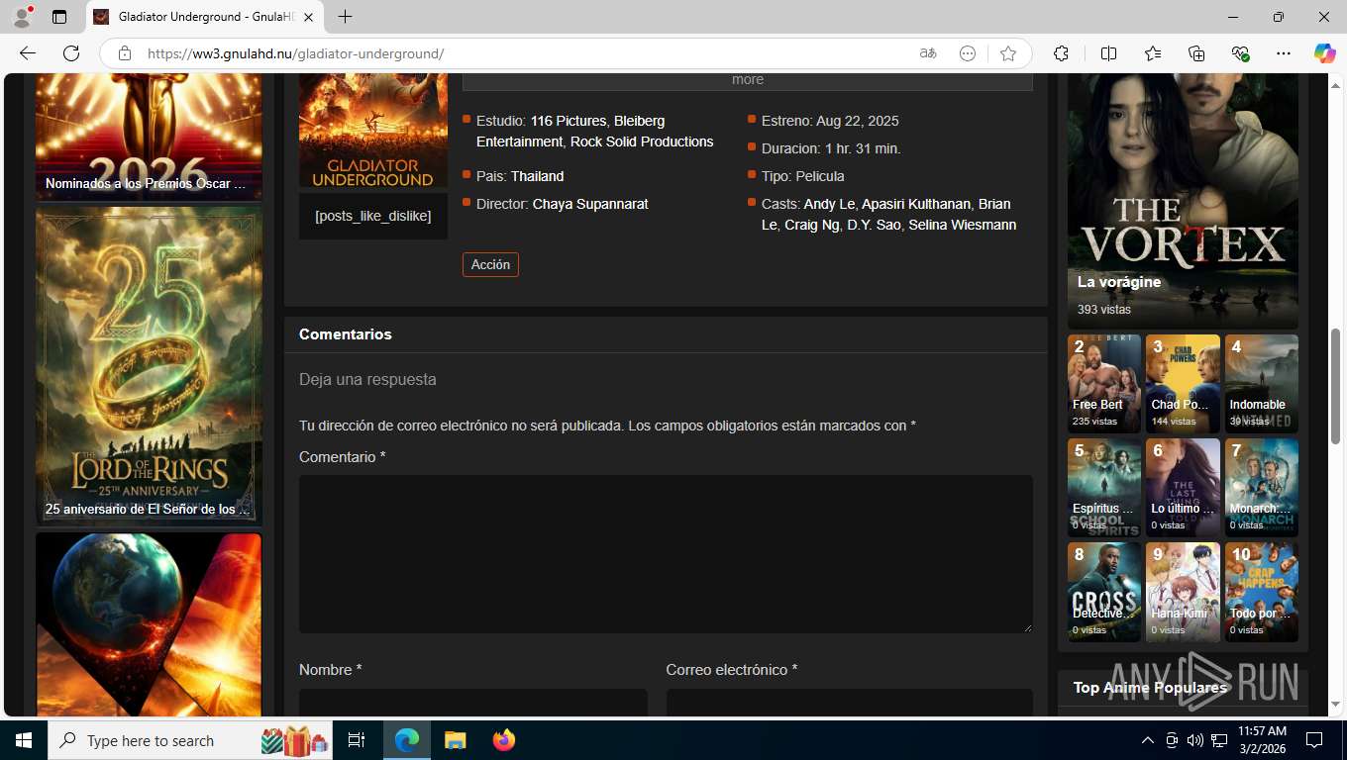This screenshot has height=760, width=1347.
Task: Open cast member Craig Ng link
Action: pos(811,225)
